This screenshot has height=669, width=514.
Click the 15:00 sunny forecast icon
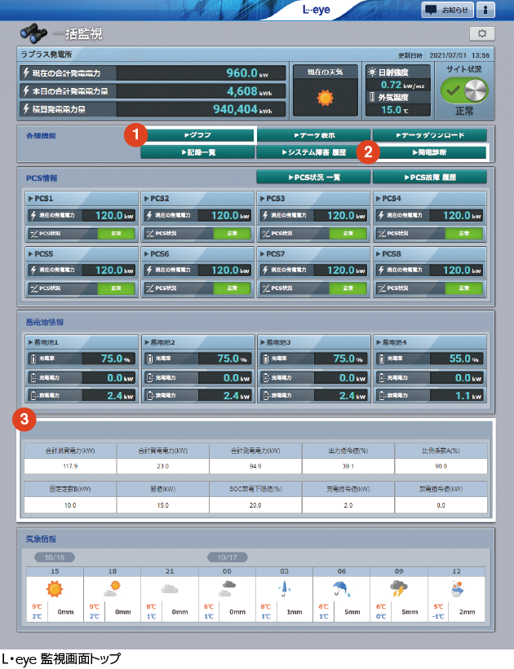[x=54, y=589]
